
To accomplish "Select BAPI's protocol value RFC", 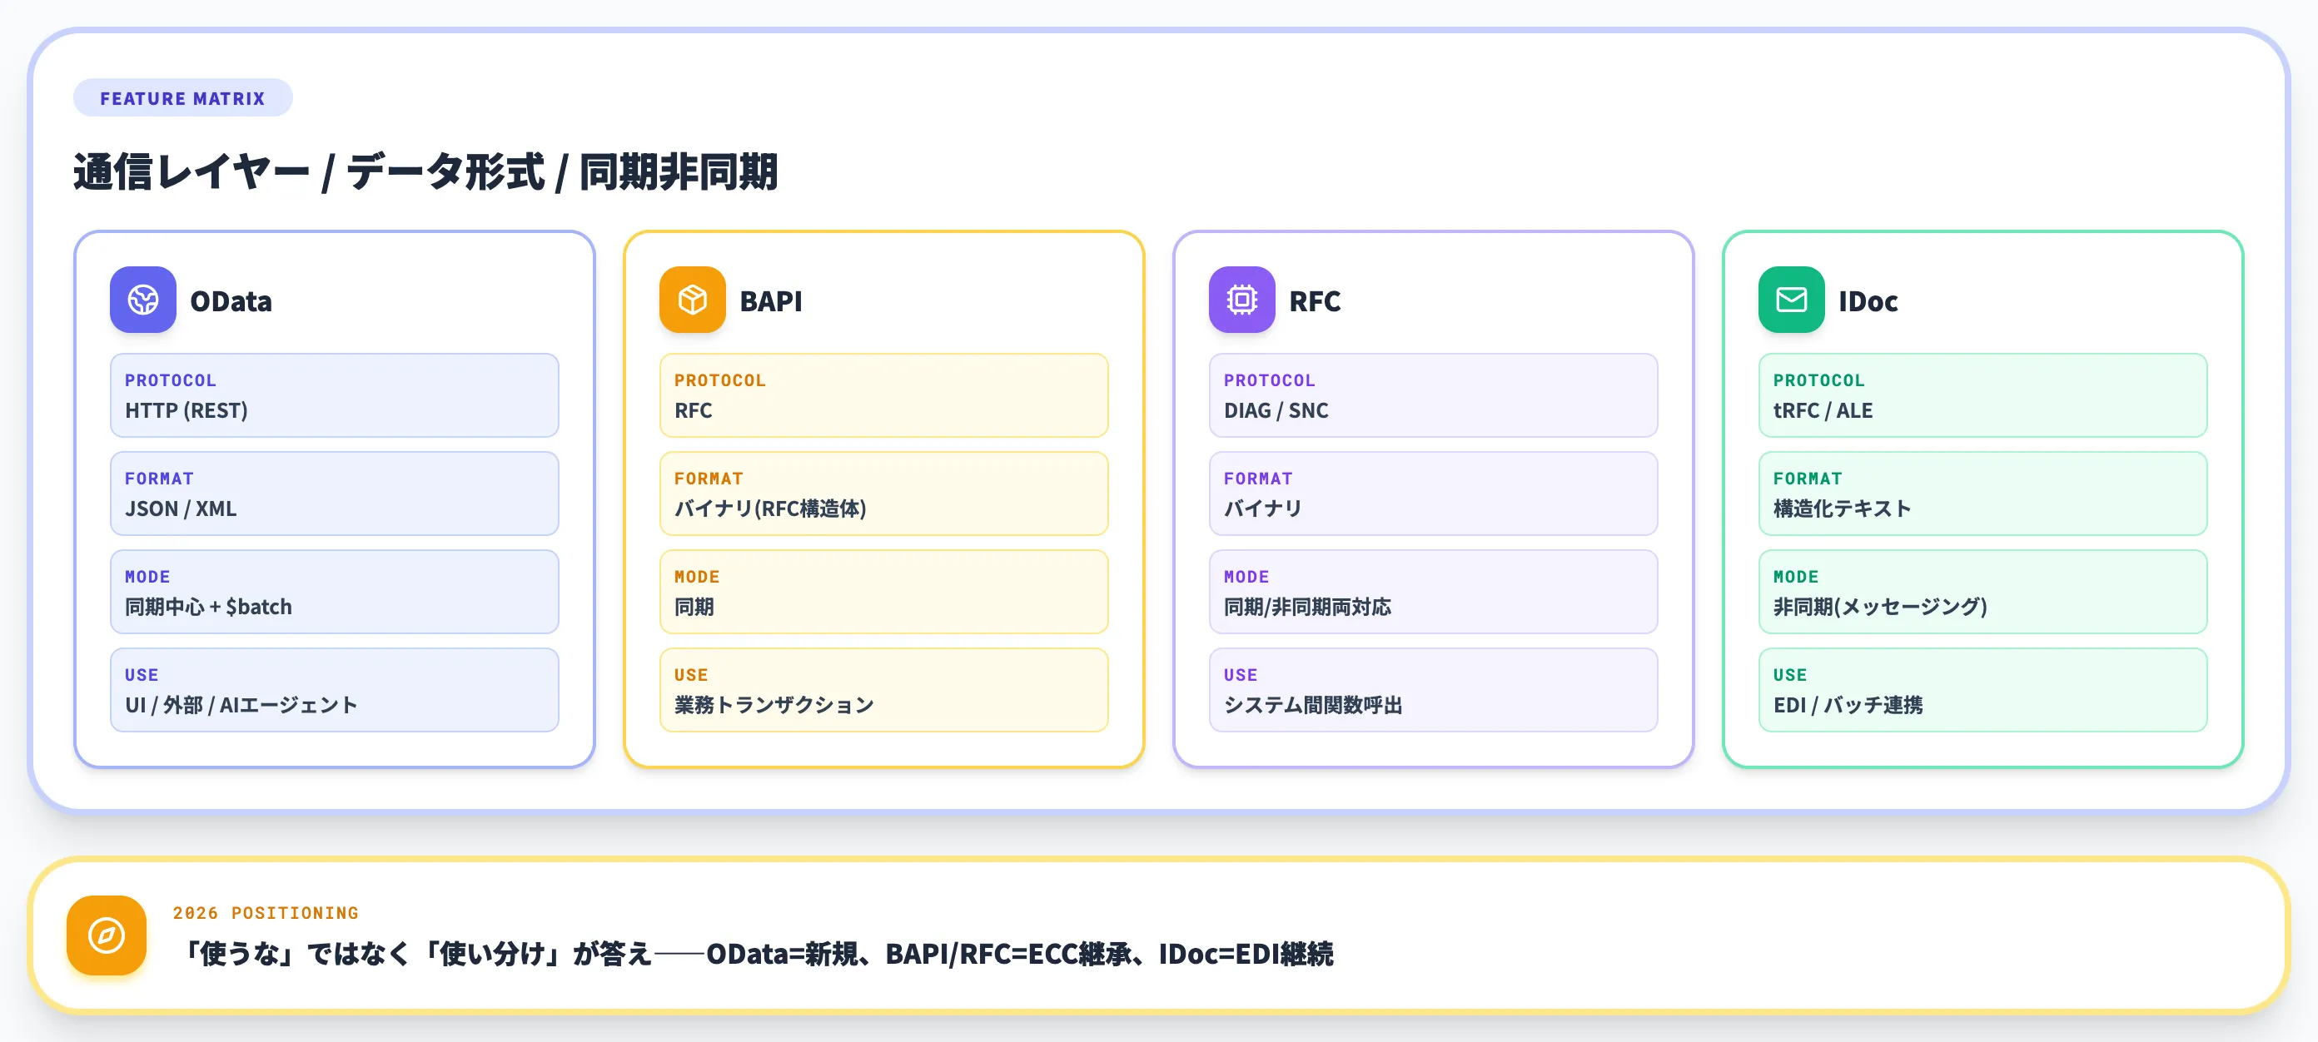I will pos(883,395).
